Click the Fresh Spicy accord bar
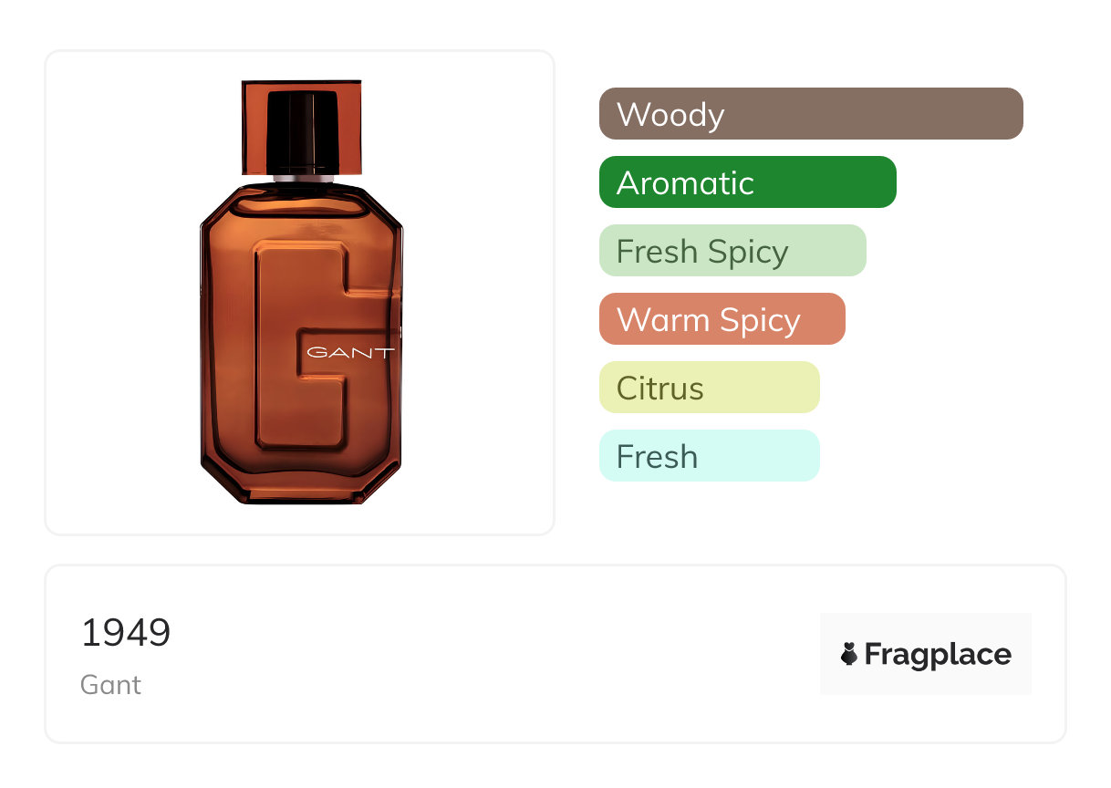Viewport: 1111px width, 788px height. 732,251
